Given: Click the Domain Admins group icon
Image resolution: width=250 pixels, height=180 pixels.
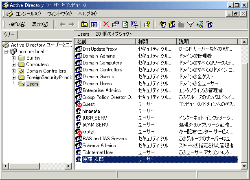Looking at the screenshot, I should tap(79, 56).
